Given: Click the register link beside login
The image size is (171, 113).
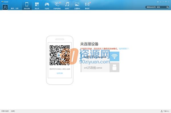Looking at the screenshot, I should point(17,8).
